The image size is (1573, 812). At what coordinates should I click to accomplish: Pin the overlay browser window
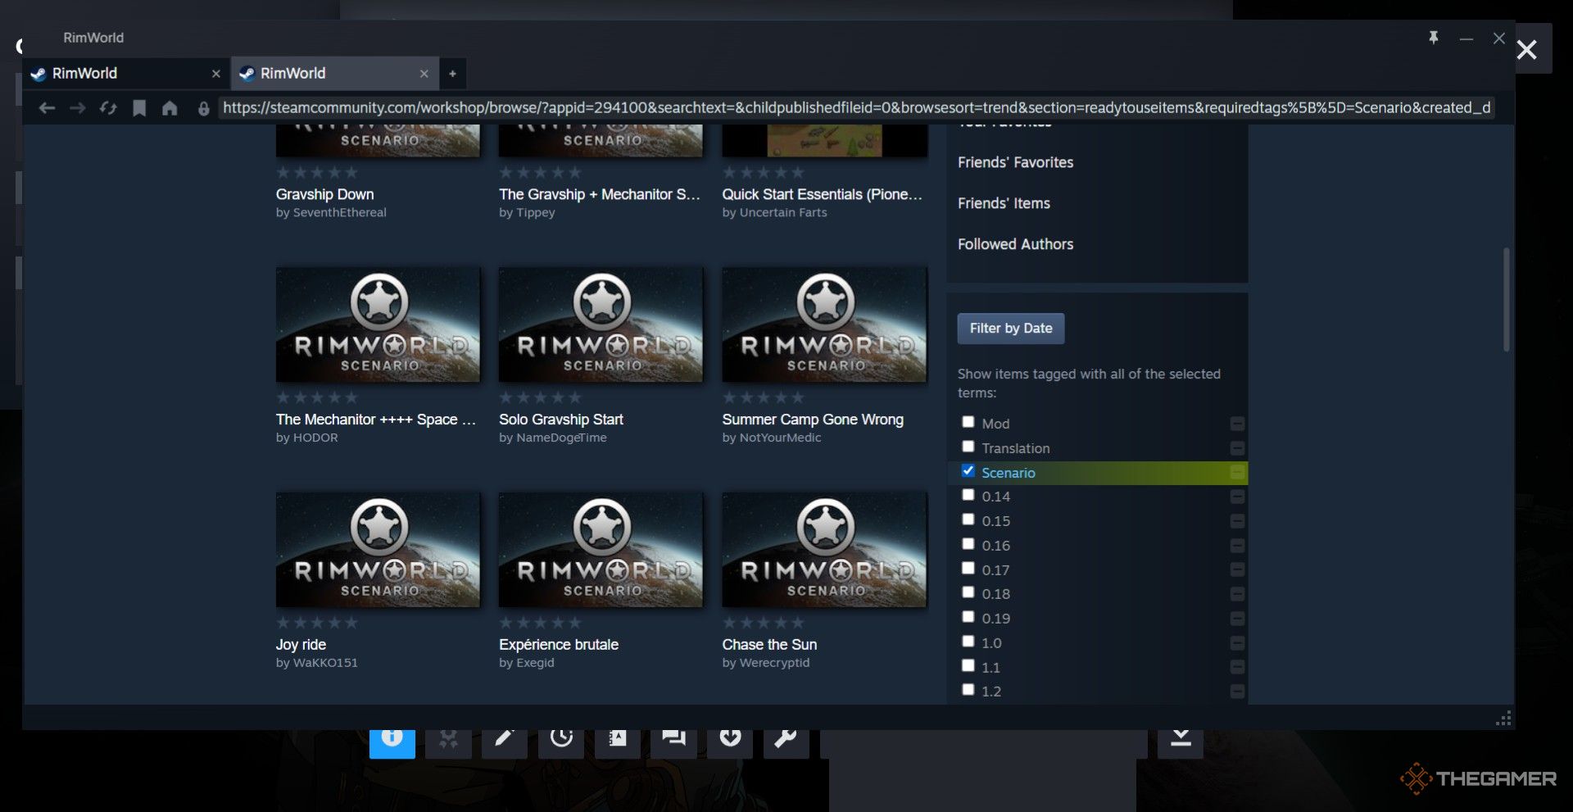(1433, 38)
